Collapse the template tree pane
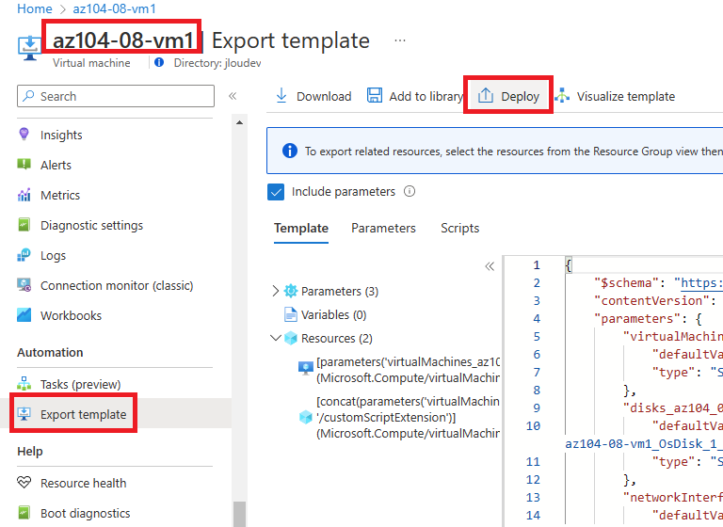This screenshot has height=527, width=723. pos(490,266)
